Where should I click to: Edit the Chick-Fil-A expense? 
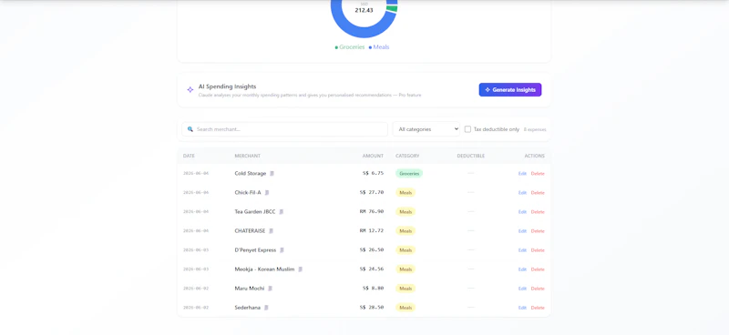522,192
